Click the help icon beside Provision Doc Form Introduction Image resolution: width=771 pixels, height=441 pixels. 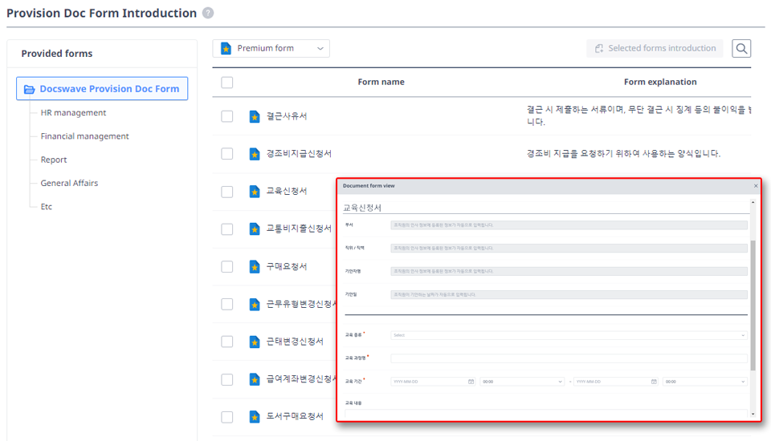208,14
